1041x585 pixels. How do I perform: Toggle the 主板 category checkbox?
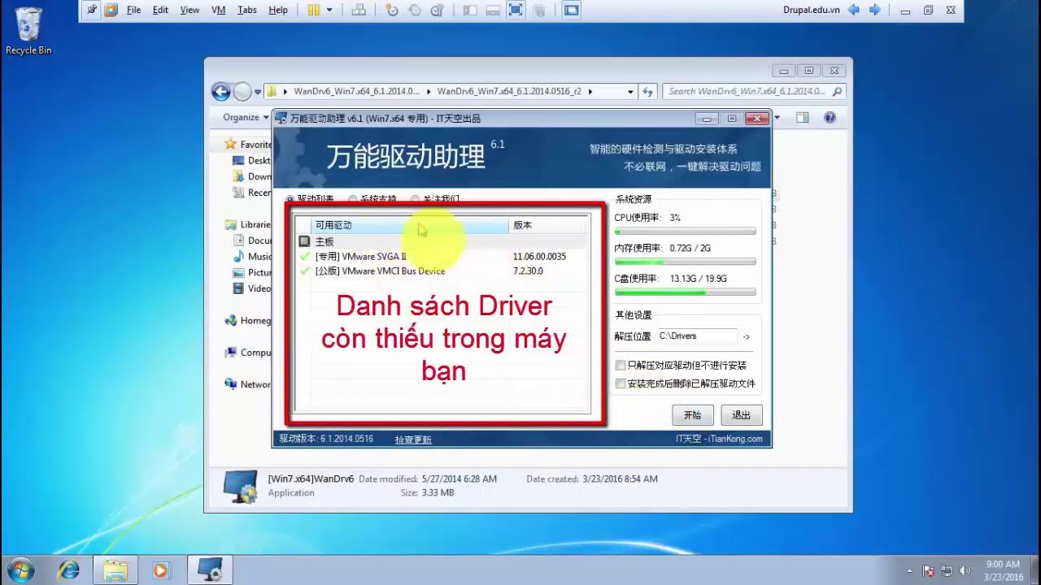tap(304, 241)
